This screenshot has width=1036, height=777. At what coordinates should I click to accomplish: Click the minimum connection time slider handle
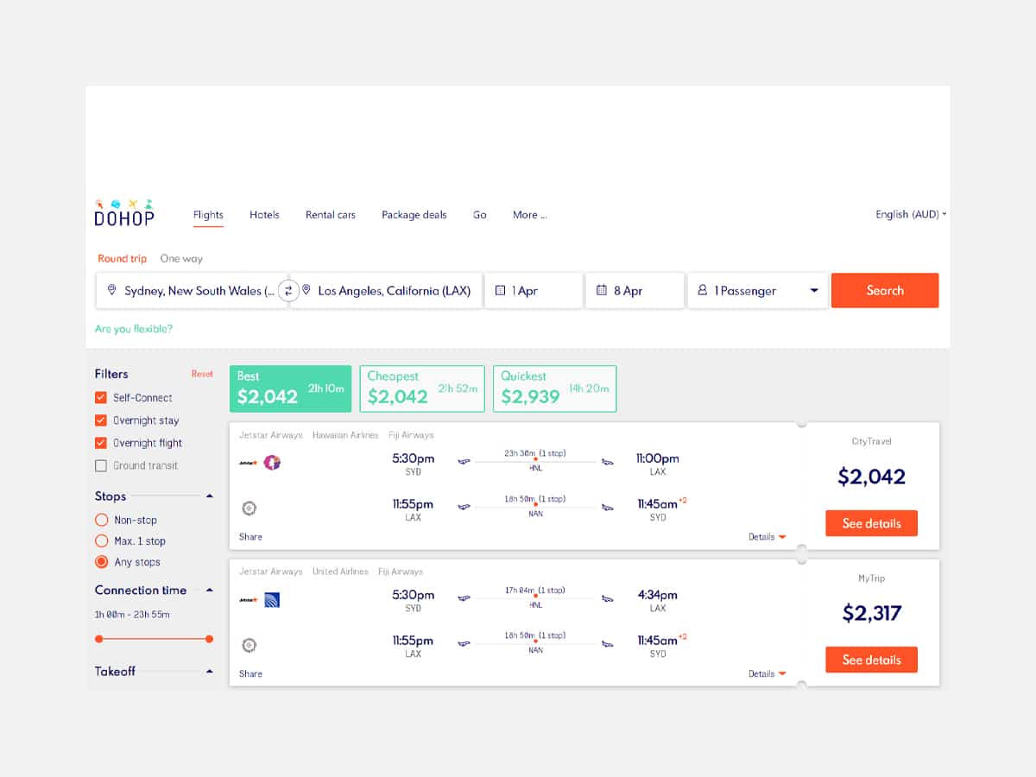coord(98,639)
